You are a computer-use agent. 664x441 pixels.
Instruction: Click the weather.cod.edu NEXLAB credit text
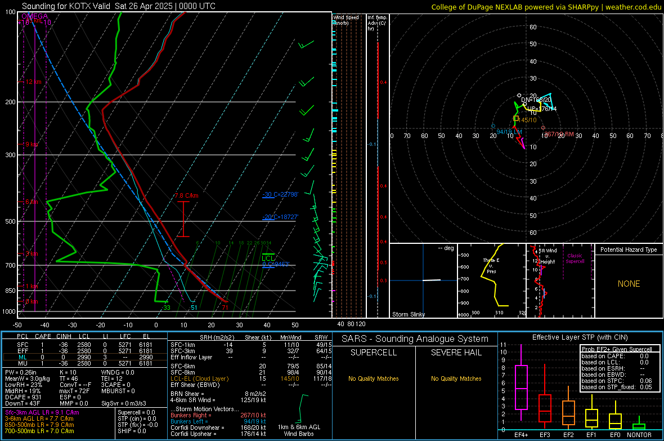click(x=546, y=7)
